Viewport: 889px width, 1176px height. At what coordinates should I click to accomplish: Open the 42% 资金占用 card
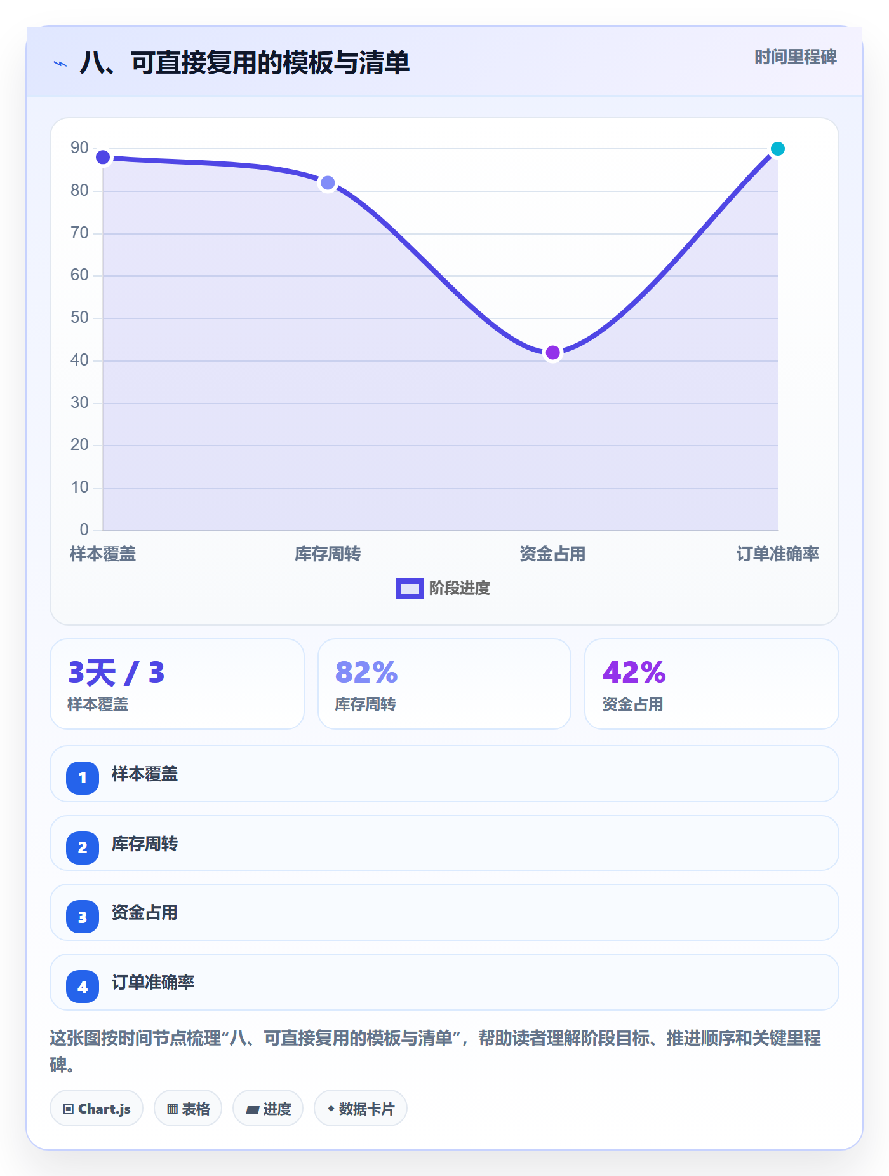pyautogui.click(x=712, y=684)
